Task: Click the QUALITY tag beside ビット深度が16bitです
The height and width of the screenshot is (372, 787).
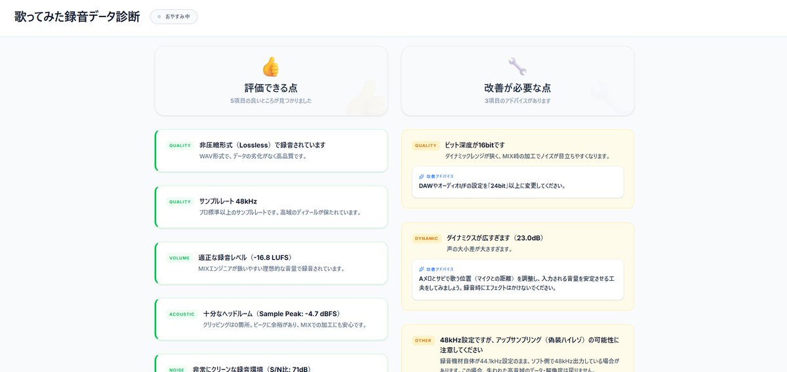Action: coord(426,146)
